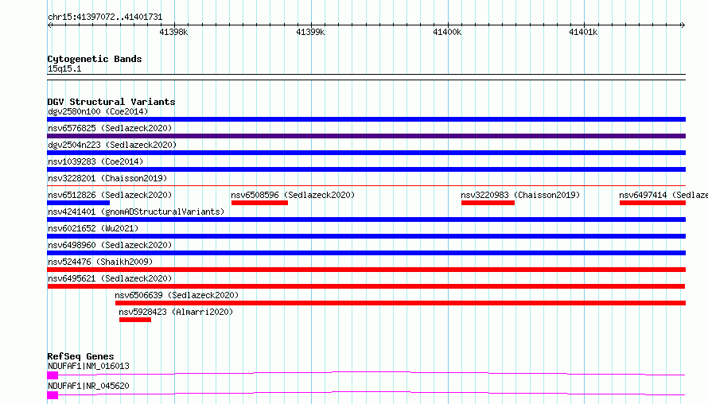Select the blue bar under nsv1039283
The height and width of the screenshot is (404, 708).
[x=366, y=169]
